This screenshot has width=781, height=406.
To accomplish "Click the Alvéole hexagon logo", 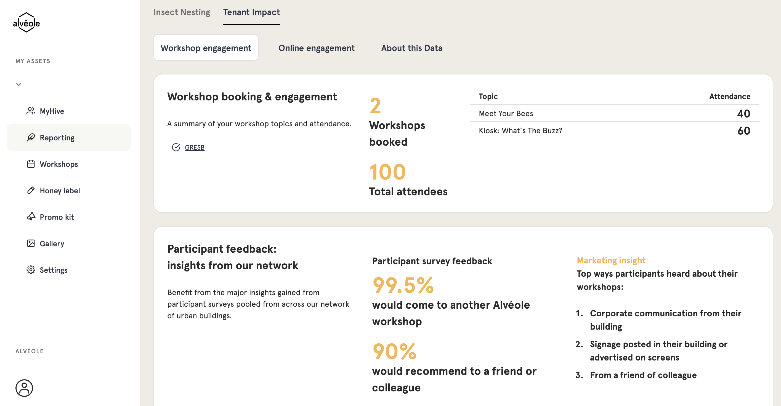I will point(26,22).
